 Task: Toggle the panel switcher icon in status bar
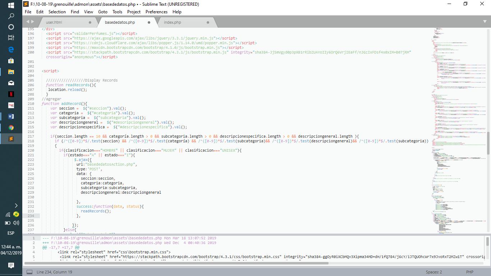point(29,272)
